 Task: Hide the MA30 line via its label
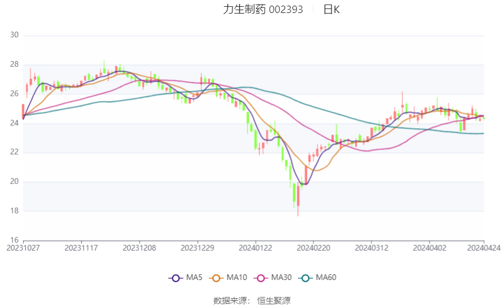coord(281,277)
